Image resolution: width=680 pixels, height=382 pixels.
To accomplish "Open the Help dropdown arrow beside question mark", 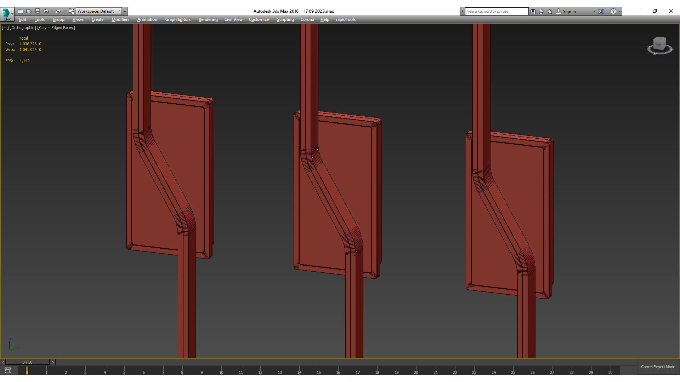I will point(619,11).
